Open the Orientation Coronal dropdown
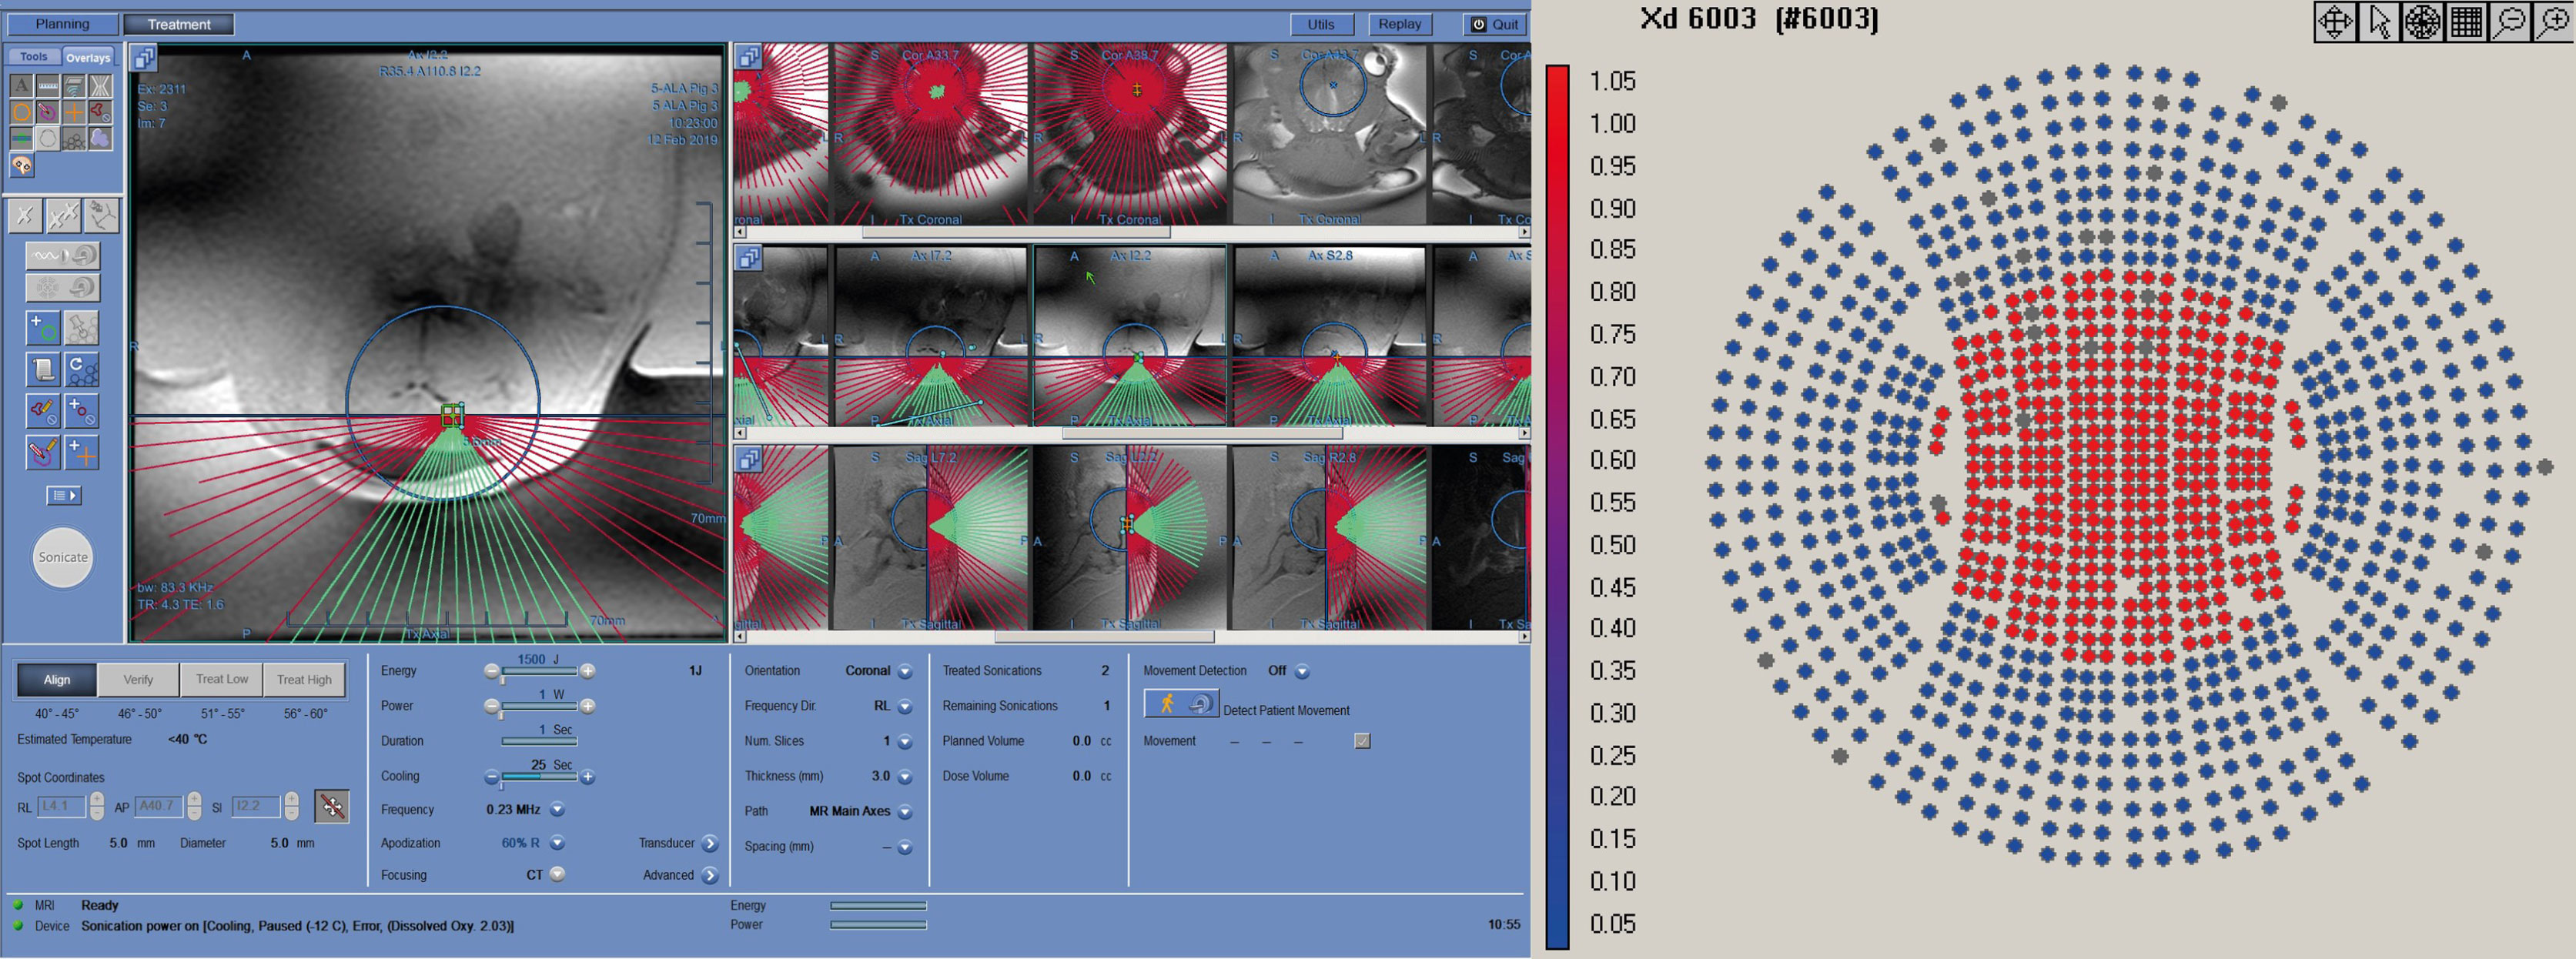Image resolution: width=2576 pixels, height=959 pixels. (x=905, y=672)
